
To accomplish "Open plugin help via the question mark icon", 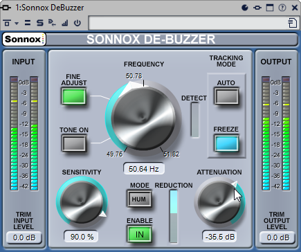I will coord(282,8).
